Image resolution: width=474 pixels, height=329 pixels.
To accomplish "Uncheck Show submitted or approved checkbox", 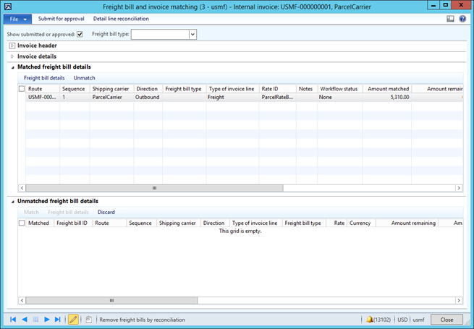I will click(x=80, y=34).
